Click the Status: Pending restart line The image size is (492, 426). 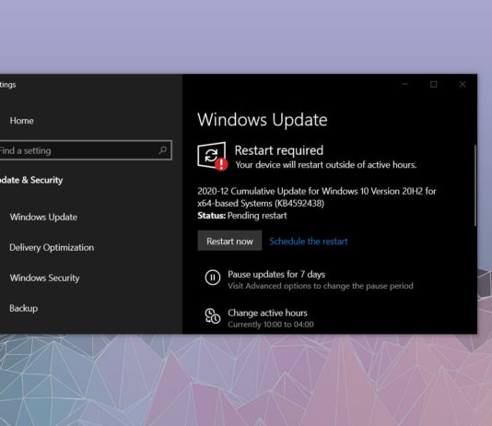(x=242, y=216)
